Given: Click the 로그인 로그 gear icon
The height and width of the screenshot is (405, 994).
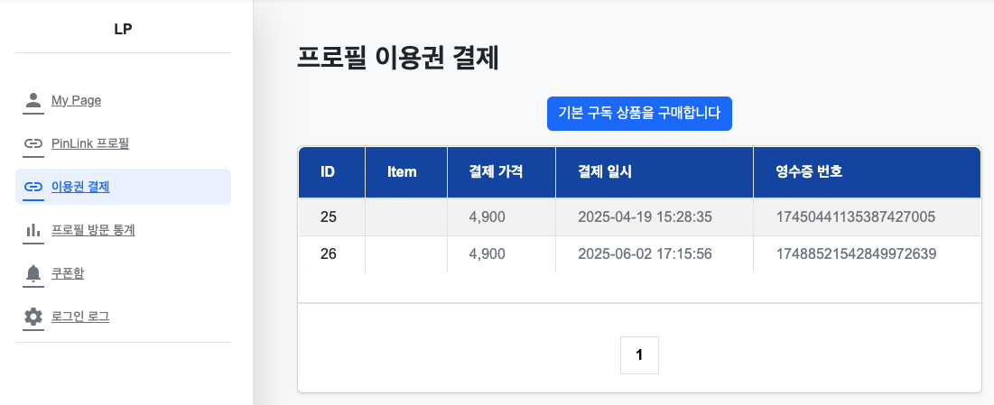Looking at the screenshot, I should [x=33, y=317].
